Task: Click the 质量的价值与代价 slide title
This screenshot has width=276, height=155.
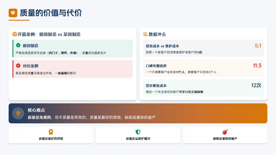Action: 51,13
